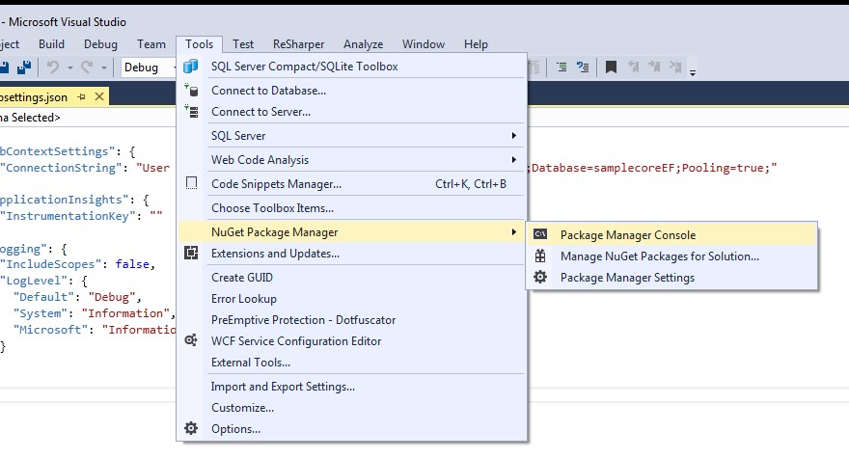Choose Manage NuGet Packages for Solution
This screenshot has width=849, height=458.
click(x=659, y=256)
